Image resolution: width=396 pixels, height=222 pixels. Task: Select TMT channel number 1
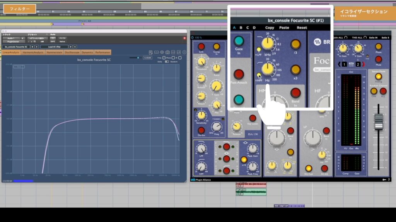344,64
